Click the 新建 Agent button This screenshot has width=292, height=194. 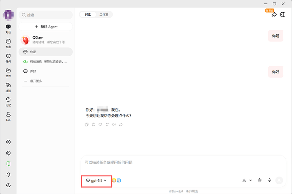pyautogui.click(x=46, y=27)
